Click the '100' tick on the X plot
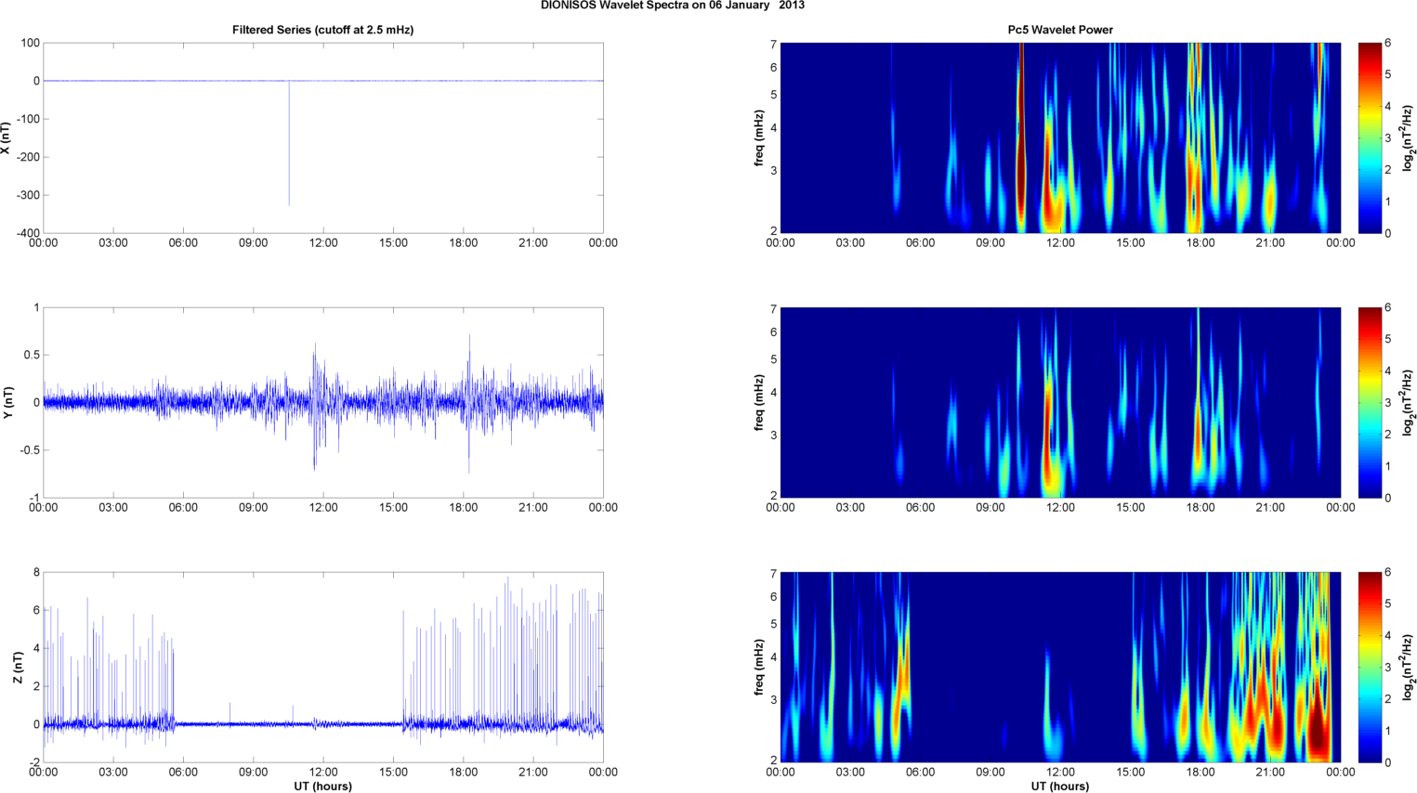 (x=30, y=43)
